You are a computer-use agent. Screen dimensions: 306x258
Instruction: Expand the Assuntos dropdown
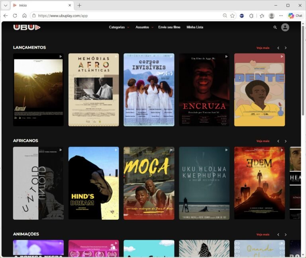(144, 27)
